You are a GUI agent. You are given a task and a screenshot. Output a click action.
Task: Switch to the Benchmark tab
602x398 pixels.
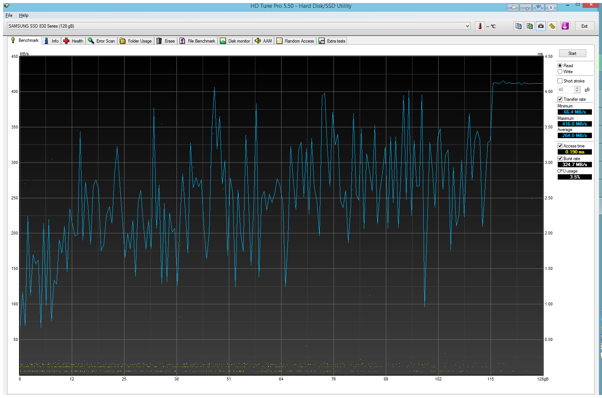click(x=25, y=40)
